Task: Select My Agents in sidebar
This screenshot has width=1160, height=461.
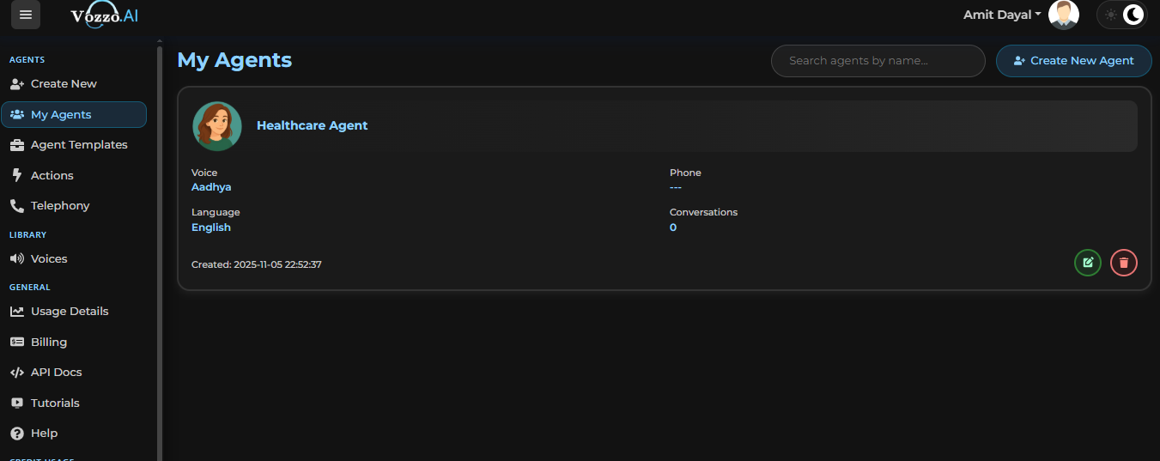Action: pos(74,115)
